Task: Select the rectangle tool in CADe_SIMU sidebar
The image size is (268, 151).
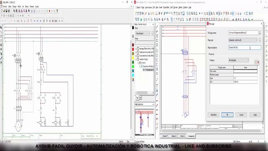Action: tap(1, 36)
